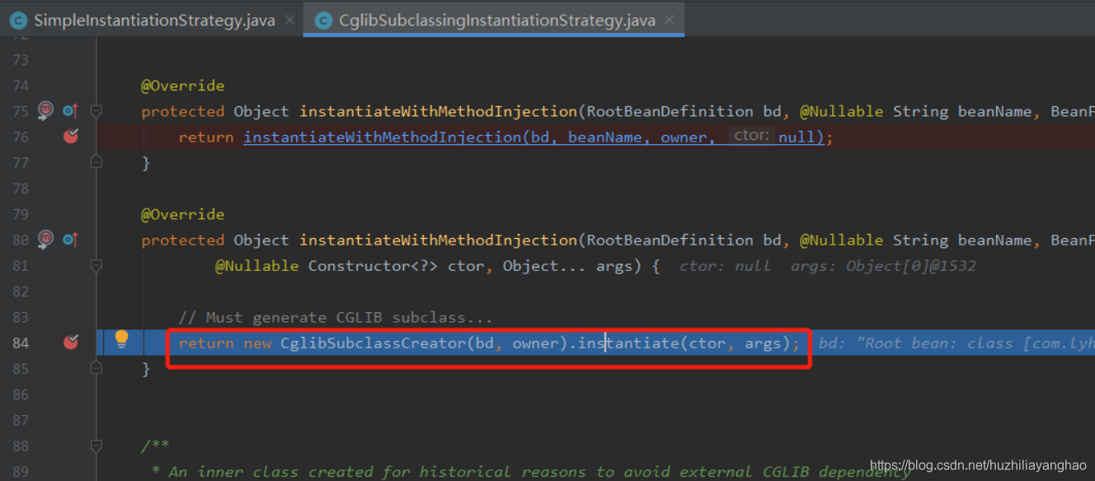Screen dimensions: 1095x481
Task: Click the inline debug value 'bd: "Root bean: class'
Action: point(915,343)
